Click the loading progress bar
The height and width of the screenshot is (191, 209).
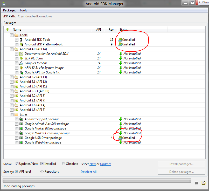tap(97, 181)
